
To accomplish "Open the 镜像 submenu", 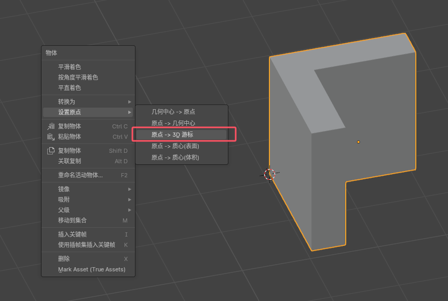I will click(x=88, y=189).
